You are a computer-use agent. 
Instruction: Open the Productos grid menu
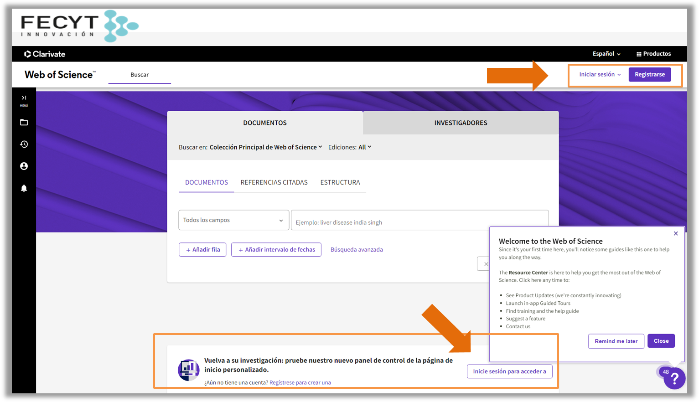point(653,54)
